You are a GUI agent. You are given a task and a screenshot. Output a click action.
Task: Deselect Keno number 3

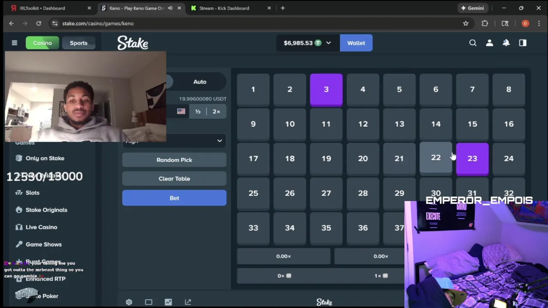pyautogui.click(x=326, y=89)
